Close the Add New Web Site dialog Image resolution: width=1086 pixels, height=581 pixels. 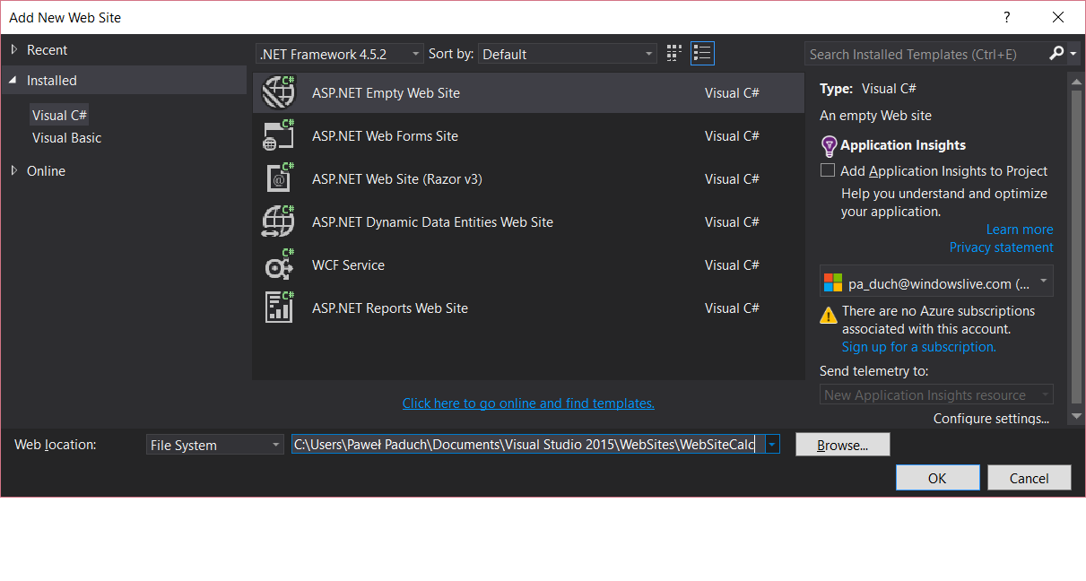click(1059, 17)
